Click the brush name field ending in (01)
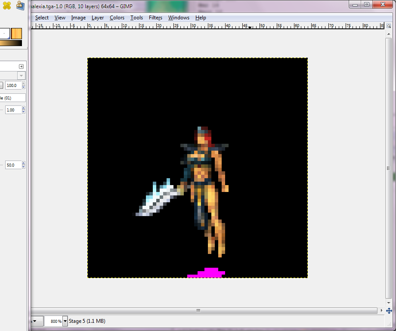 click(x=12, y=98)
